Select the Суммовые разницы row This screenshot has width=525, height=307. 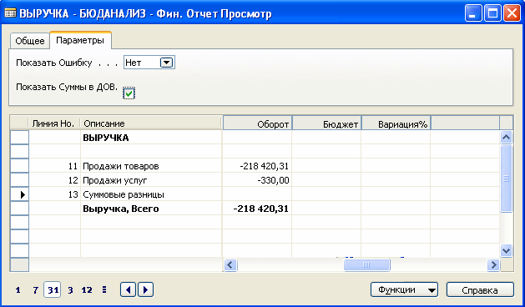coord(255,194)
